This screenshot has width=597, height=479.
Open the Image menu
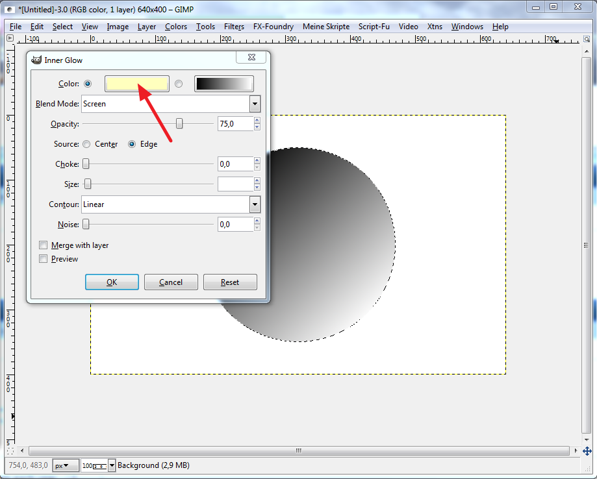tap(118, 27)
